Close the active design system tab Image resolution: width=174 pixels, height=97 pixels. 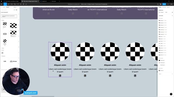pos(38,1)
